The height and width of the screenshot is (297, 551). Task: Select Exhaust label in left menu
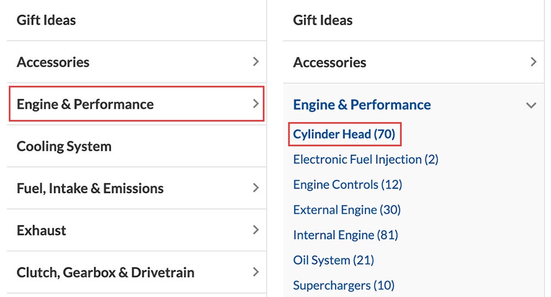click(41, 230)
